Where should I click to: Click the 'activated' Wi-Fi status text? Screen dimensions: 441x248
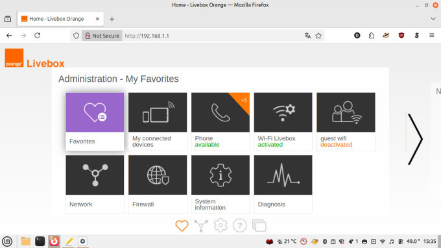coord(270,145)
